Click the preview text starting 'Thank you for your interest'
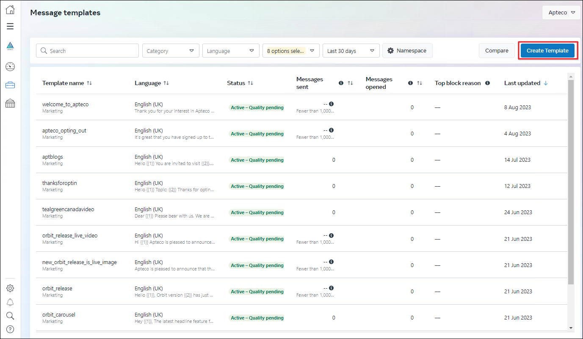The image size is (583, 339). pyautogui.click(x=174, y=111)
